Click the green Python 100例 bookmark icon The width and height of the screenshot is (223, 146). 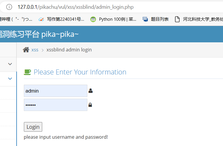point(93,19)
